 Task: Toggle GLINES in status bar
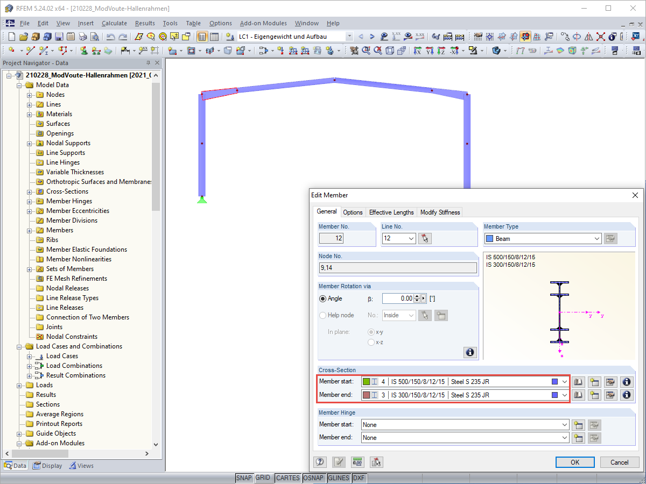click(339, 478)
